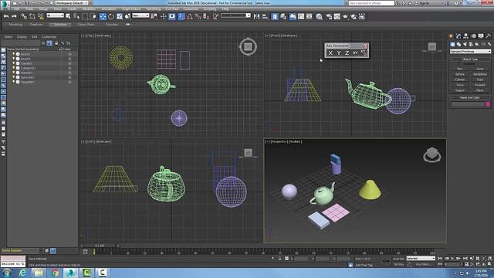This screenshot has width=494, height=278.
Task: Switch to the Object Paint ribbon tab
Action: click(x=86, y=24)
